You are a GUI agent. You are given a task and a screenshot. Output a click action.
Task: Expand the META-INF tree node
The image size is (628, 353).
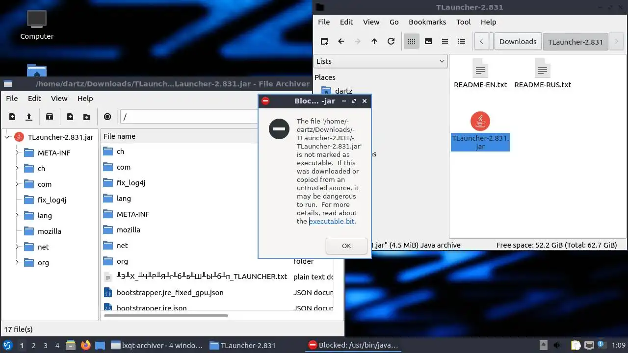17,153
